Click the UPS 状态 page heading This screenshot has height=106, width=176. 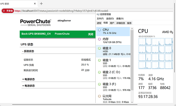(x=27, y=44)
